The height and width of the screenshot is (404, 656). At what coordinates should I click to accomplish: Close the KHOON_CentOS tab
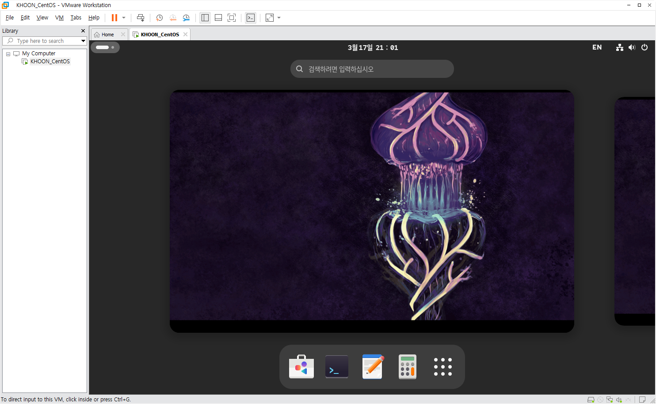(185, 35)
